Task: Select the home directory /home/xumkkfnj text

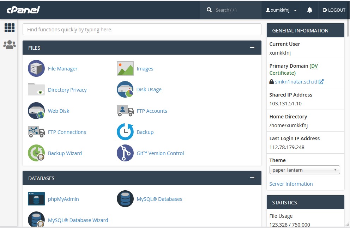Action: [288, 125]
